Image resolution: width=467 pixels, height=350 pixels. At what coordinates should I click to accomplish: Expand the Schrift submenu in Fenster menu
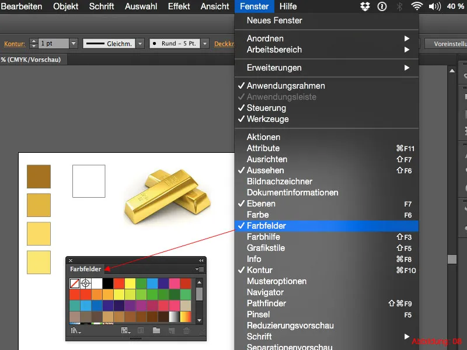pos(326,337)
